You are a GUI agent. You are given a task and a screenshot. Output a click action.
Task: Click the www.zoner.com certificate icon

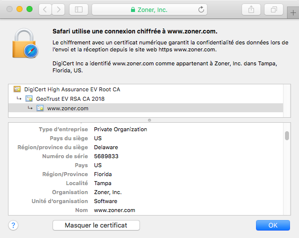40,108
